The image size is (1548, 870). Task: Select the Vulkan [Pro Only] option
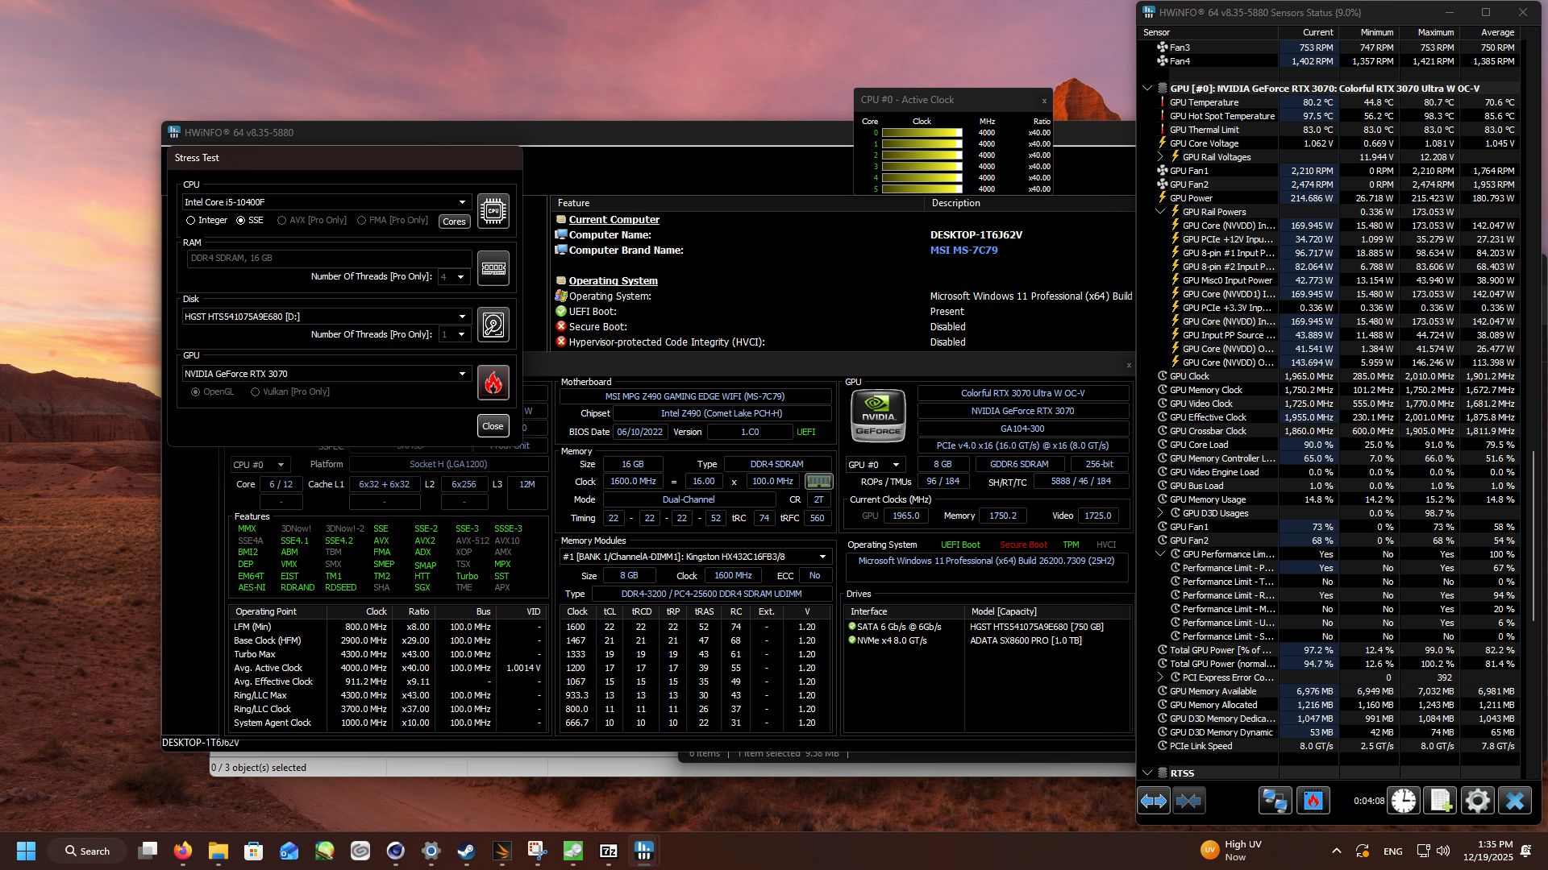click(290, 392)
